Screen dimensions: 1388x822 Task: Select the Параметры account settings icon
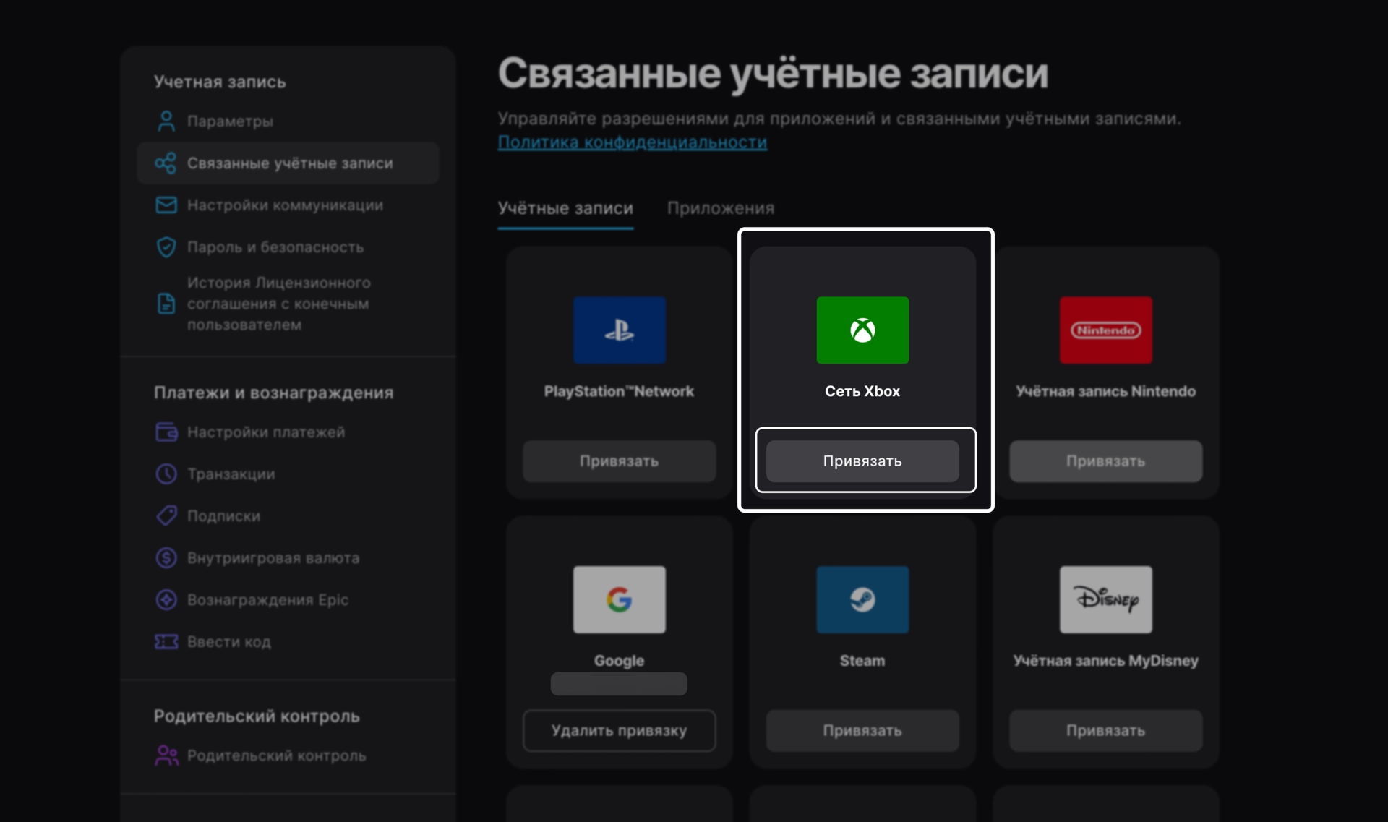pyautogui.click(x=167, y=121)
